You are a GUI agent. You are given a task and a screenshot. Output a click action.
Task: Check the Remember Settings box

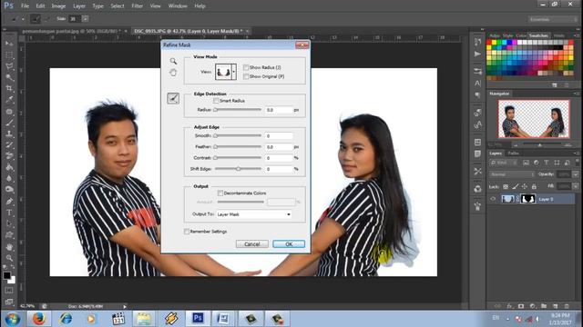coord(187,232)
